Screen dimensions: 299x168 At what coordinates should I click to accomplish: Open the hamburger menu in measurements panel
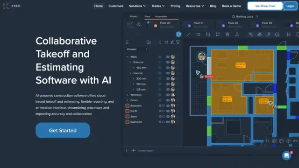[x=127, y=42]
